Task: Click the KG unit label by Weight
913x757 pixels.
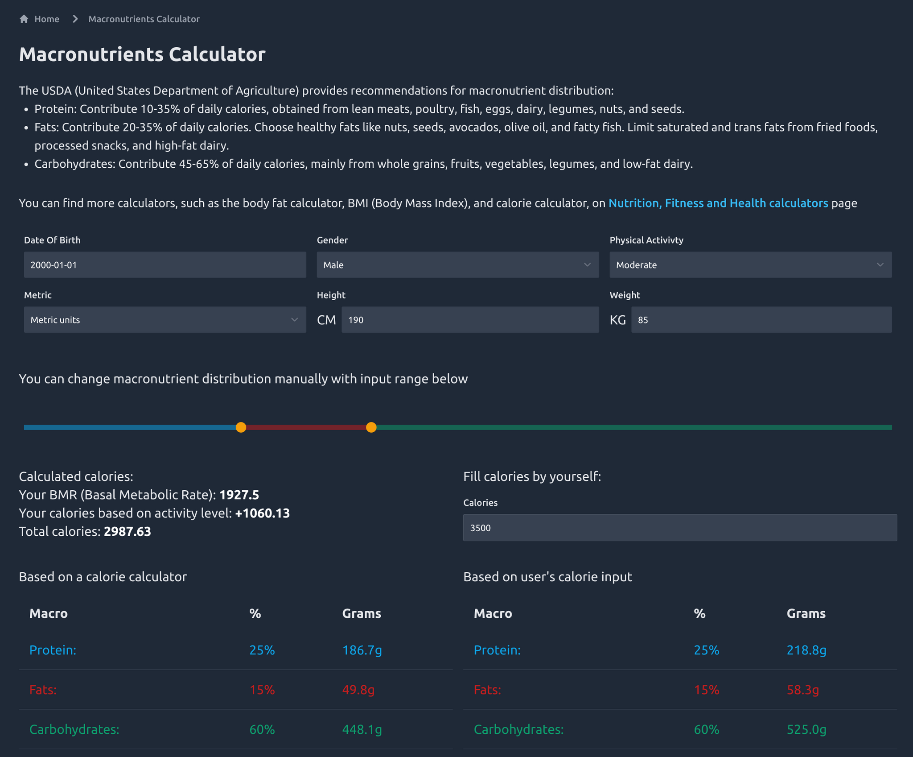Action: click(x=618, y=320)
